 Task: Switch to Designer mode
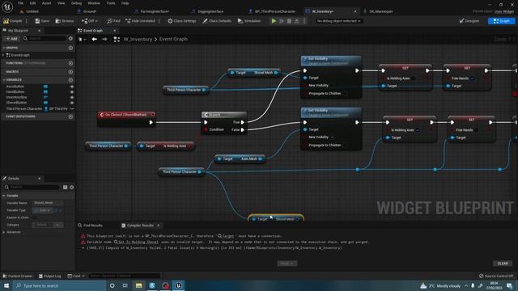pyautogui.click(x=469, y=21)
